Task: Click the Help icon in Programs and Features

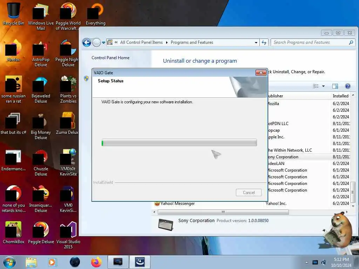Action: [347, 86]
